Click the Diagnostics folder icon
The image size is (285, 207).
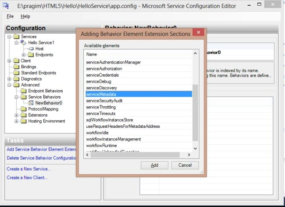coord(17,79)
